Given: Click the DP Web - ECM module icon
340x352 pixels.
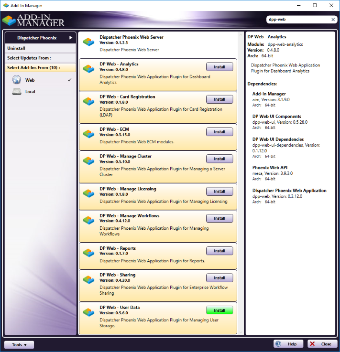Looking at the screenshot, I should (88, 134).
